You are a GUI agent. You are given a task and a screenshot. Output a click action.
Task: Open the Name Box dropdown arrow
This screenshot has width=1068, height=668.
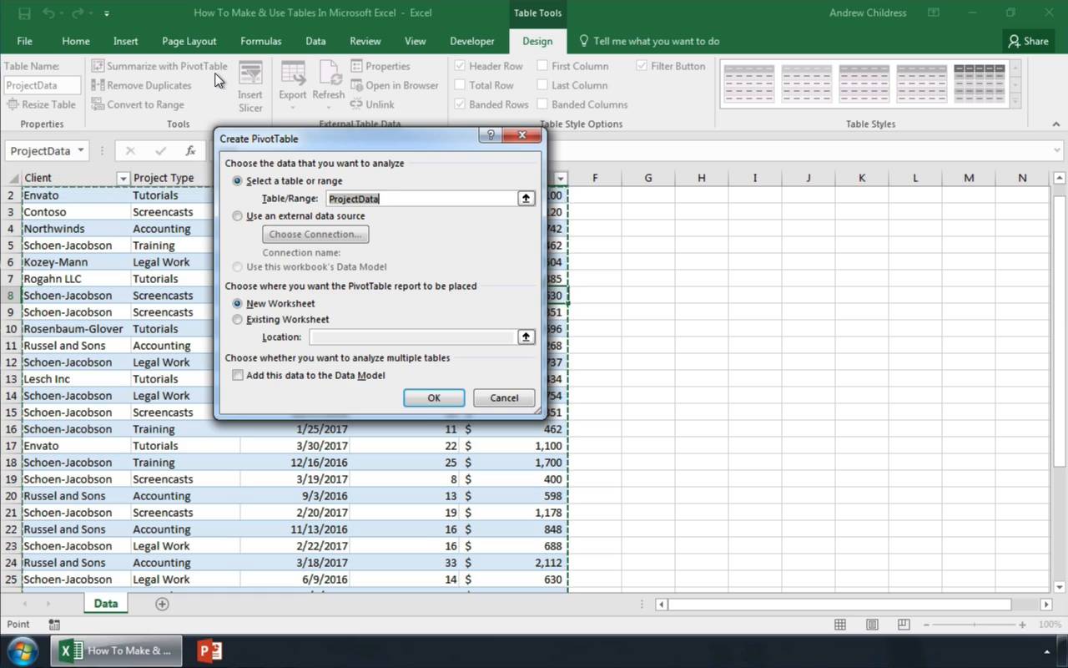click(x=81, y=151)
